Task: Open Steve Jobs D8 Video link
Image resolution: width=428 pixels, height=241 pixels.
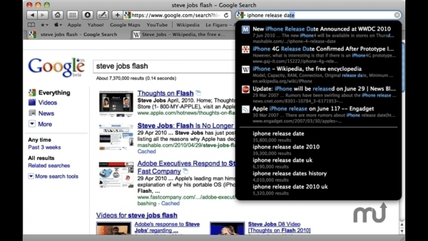Action: tap(279, 227)
